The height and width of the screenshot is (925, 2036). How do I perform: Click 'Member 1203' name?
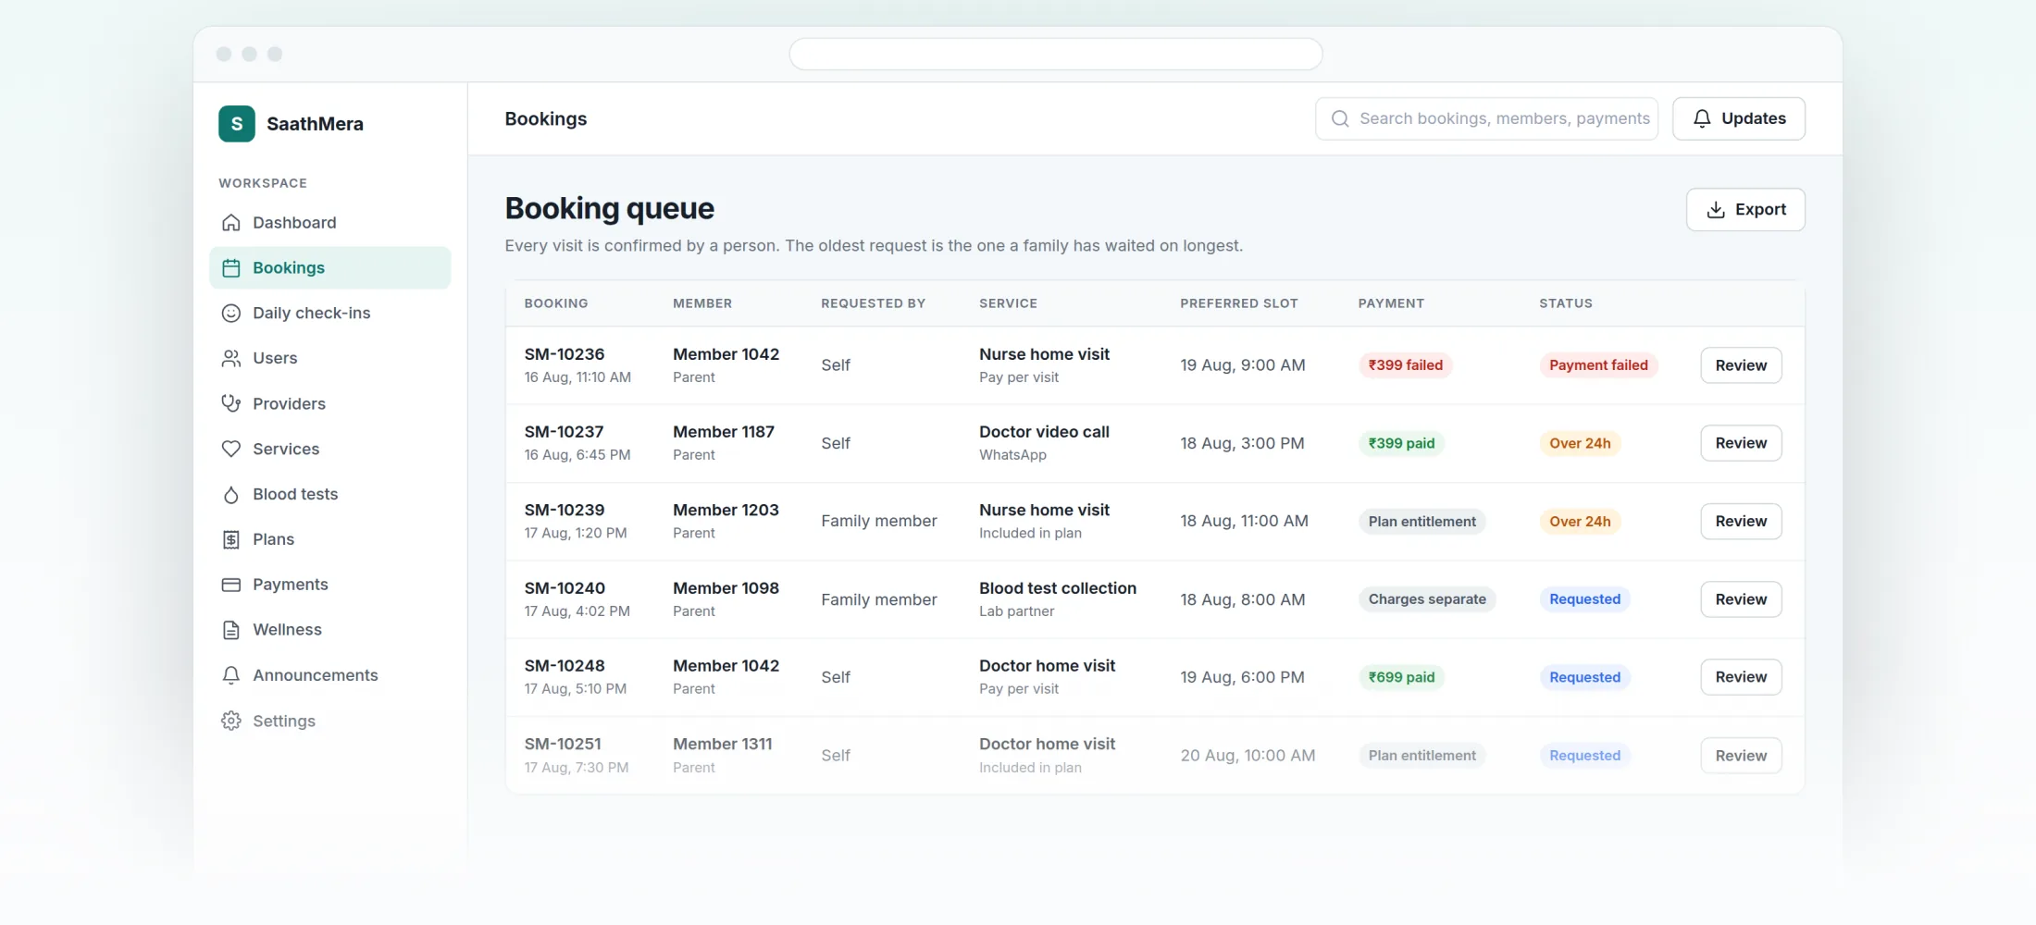tap(726, 511)
